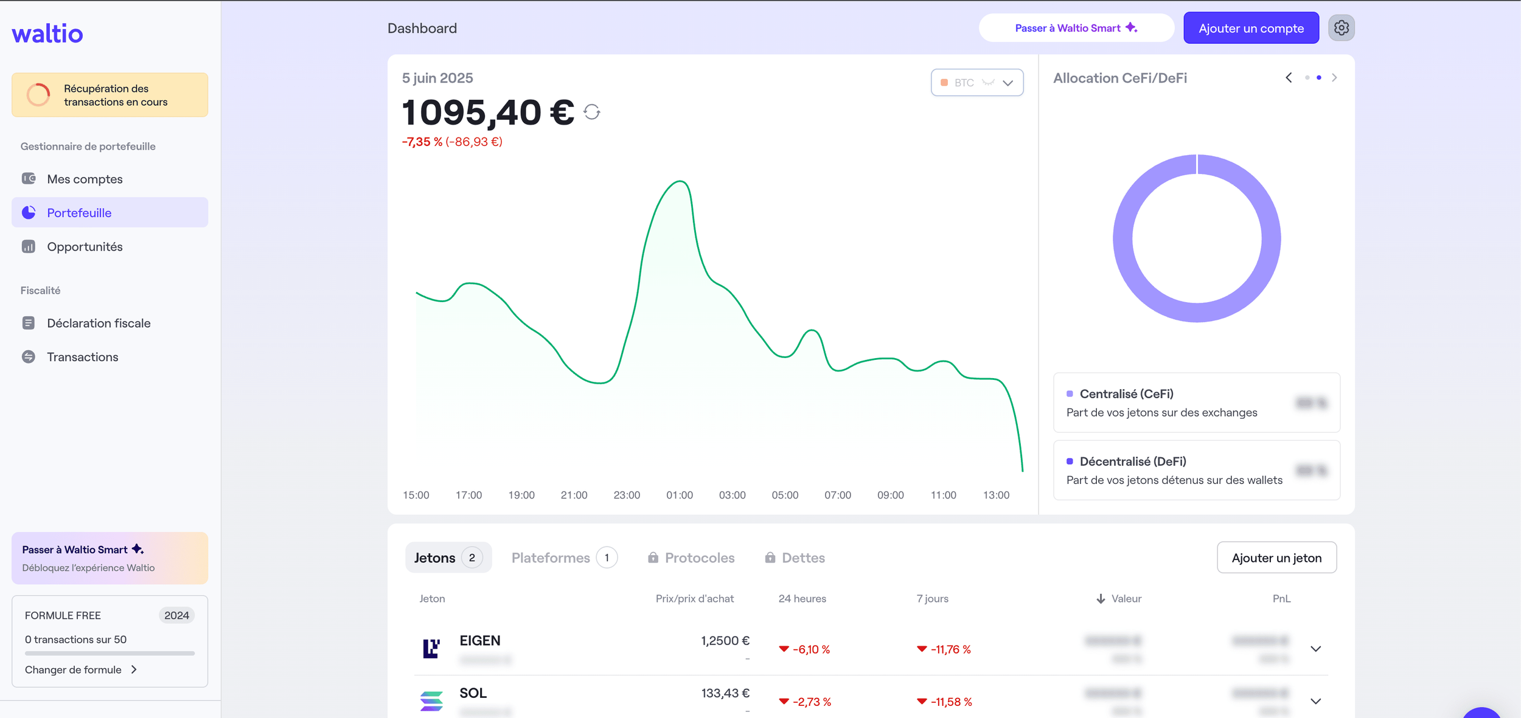Toggle BTC comparison visibility eye icon
The image size is (1521, 718).
tap(988, 83)
